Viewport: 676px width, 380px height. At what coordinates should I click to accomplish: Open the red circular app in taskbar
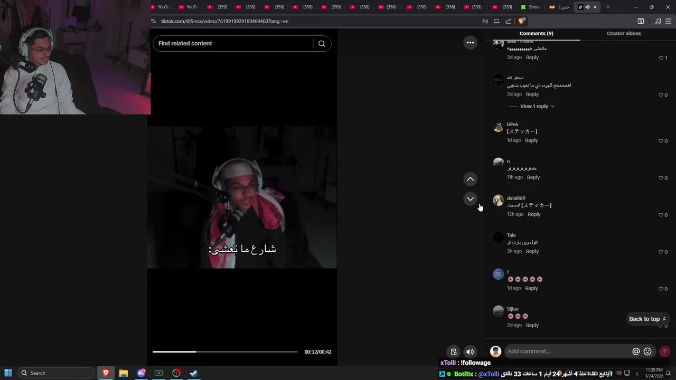176,373
